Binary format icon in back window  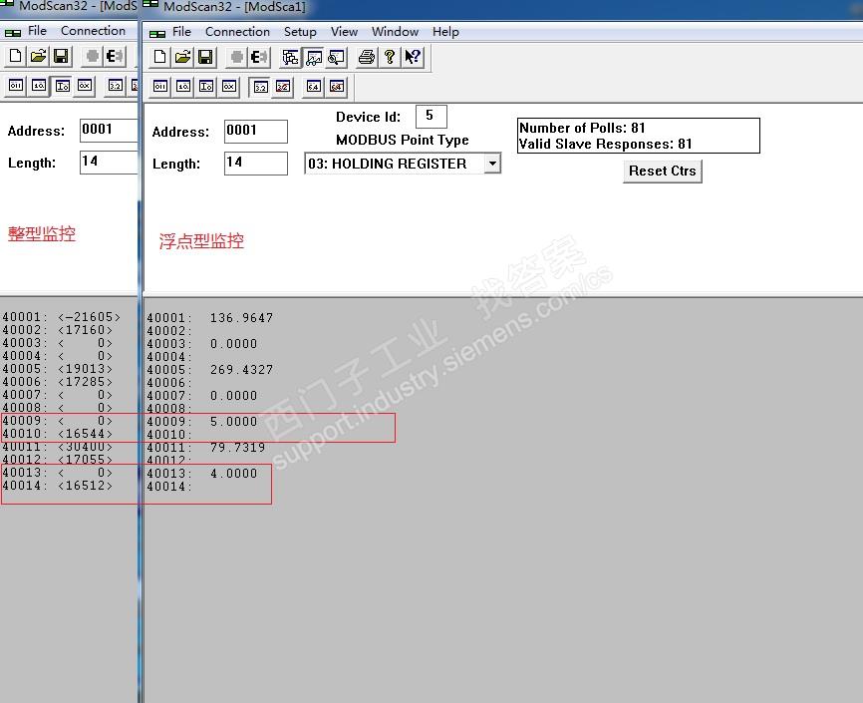coord(16,86)
